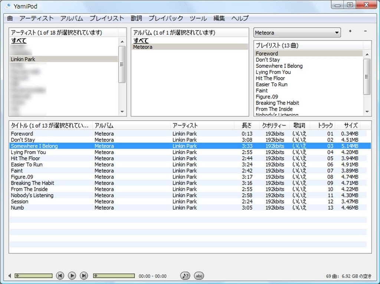Click the play button
The image size is (380, 284).
click(x=72, y=275)
